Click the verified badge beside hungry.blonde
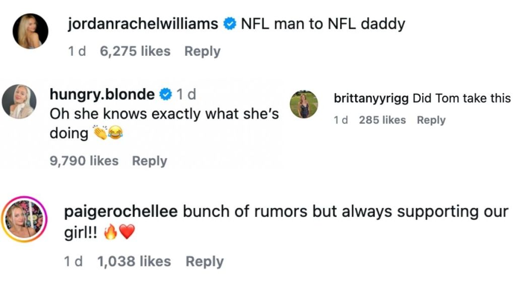516x290 pixels. click(x=165, y=94)
